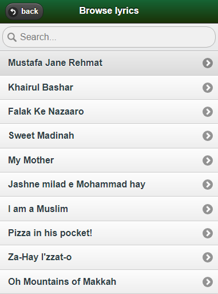Click the arrow icon beside I am a Muslim
The height and width of the screenshot is (294, 218).
pos(208,209)
